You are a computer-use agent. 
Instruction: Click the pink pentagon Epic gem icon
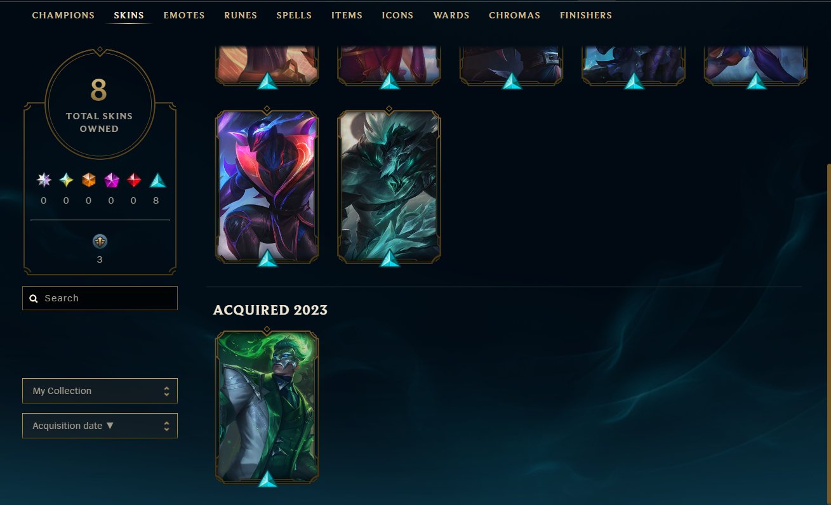pyautogui.click(x=112, y=181)
